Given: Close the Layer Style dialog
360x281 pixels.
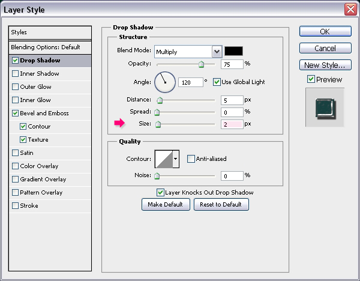Looking at the screenshot, I should [350, 9].
